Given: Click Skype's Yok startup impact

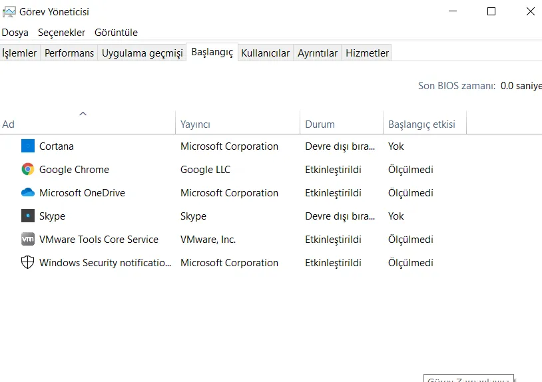Looking at the screenshot, I should 396,216.
